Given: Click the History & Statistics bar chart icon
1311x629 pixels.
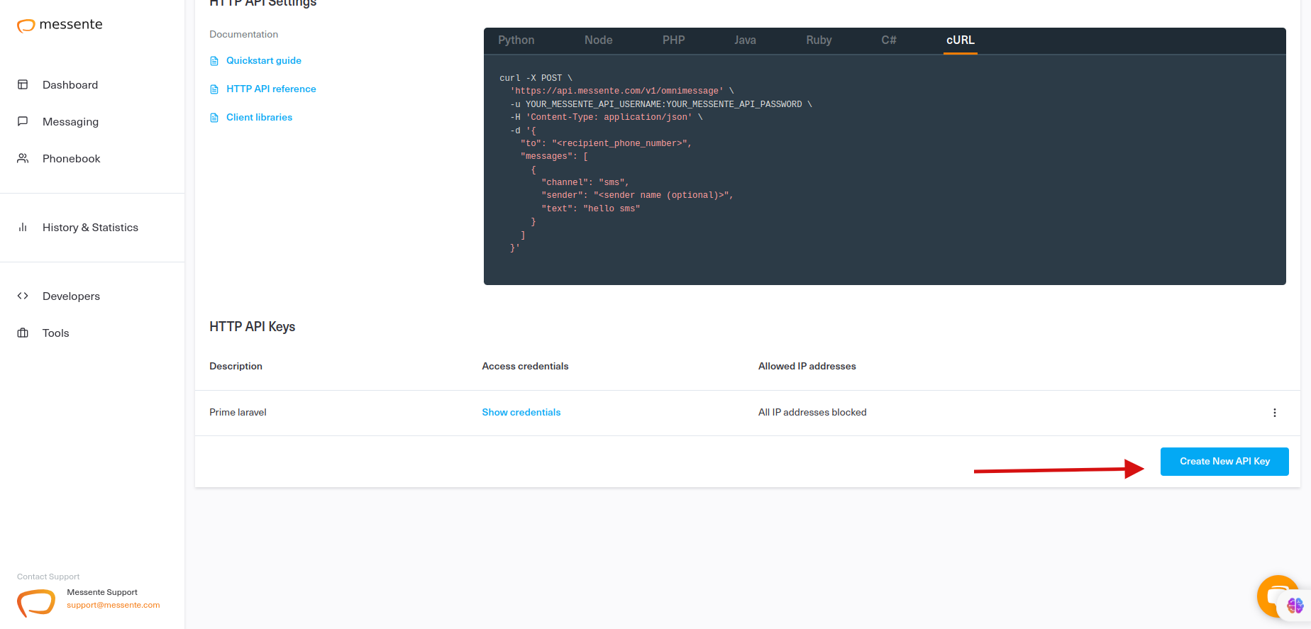Looking at the screenshot, I should click(23, 227).
